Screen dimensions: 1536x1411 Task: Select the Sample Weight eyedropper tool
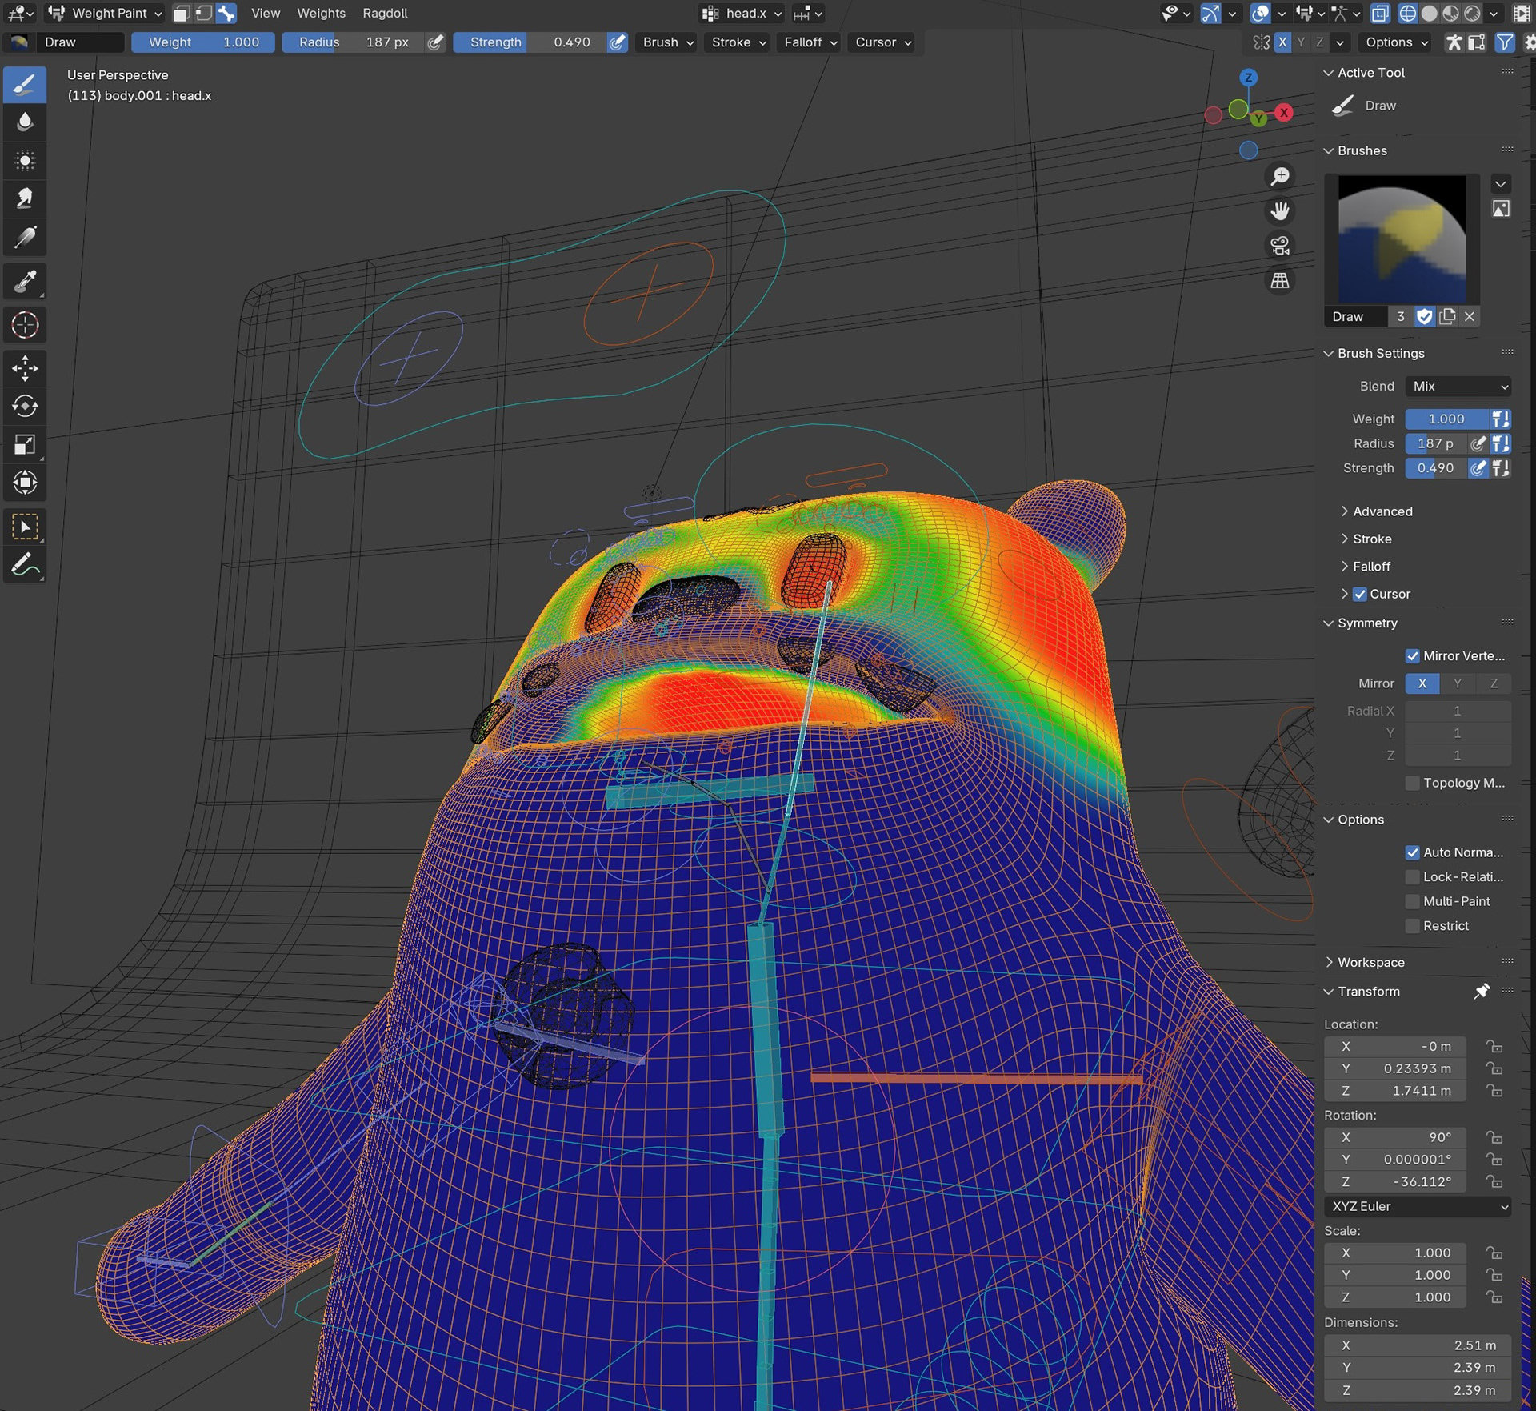point(25,281)
